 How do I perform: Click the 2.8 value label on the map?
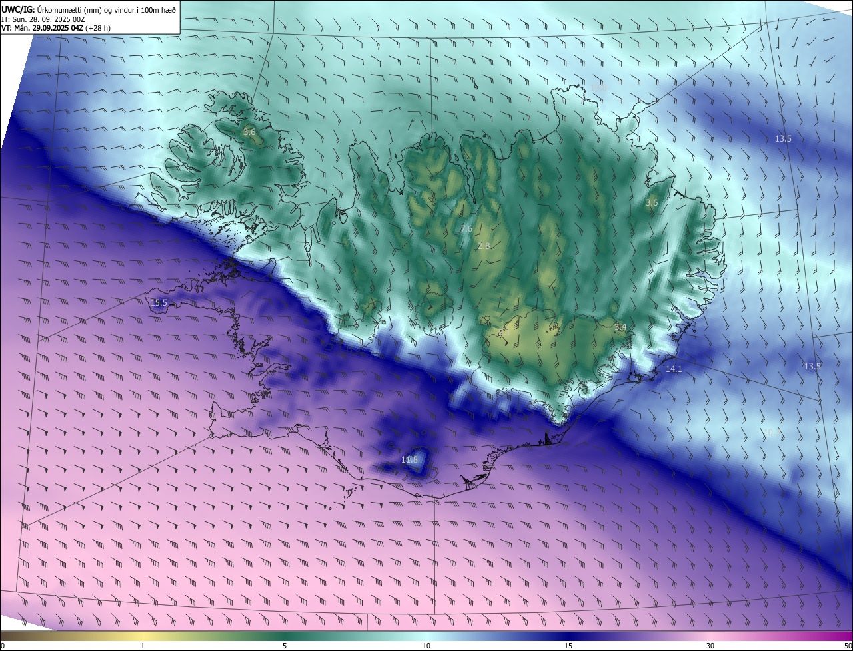[x=484, y=246]
